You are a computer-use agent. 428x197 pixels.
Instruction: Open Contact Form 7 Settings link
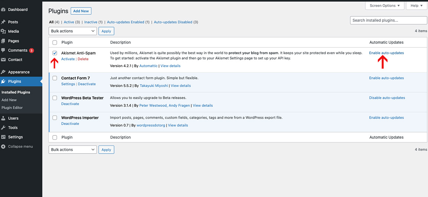(68, 84)
